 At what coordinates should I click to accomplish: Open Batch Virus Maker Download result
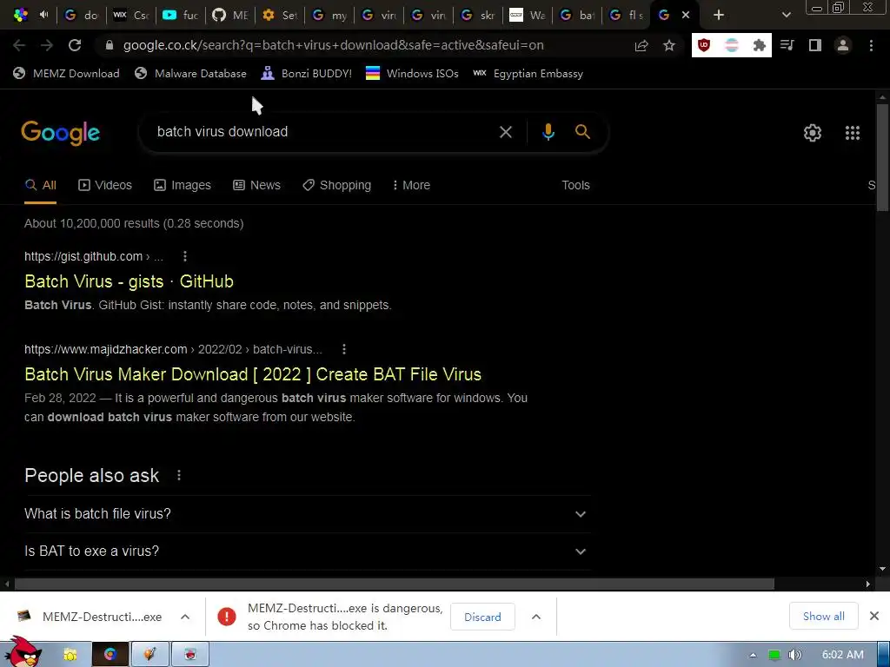pyautogui.click(x=253, y=374)
